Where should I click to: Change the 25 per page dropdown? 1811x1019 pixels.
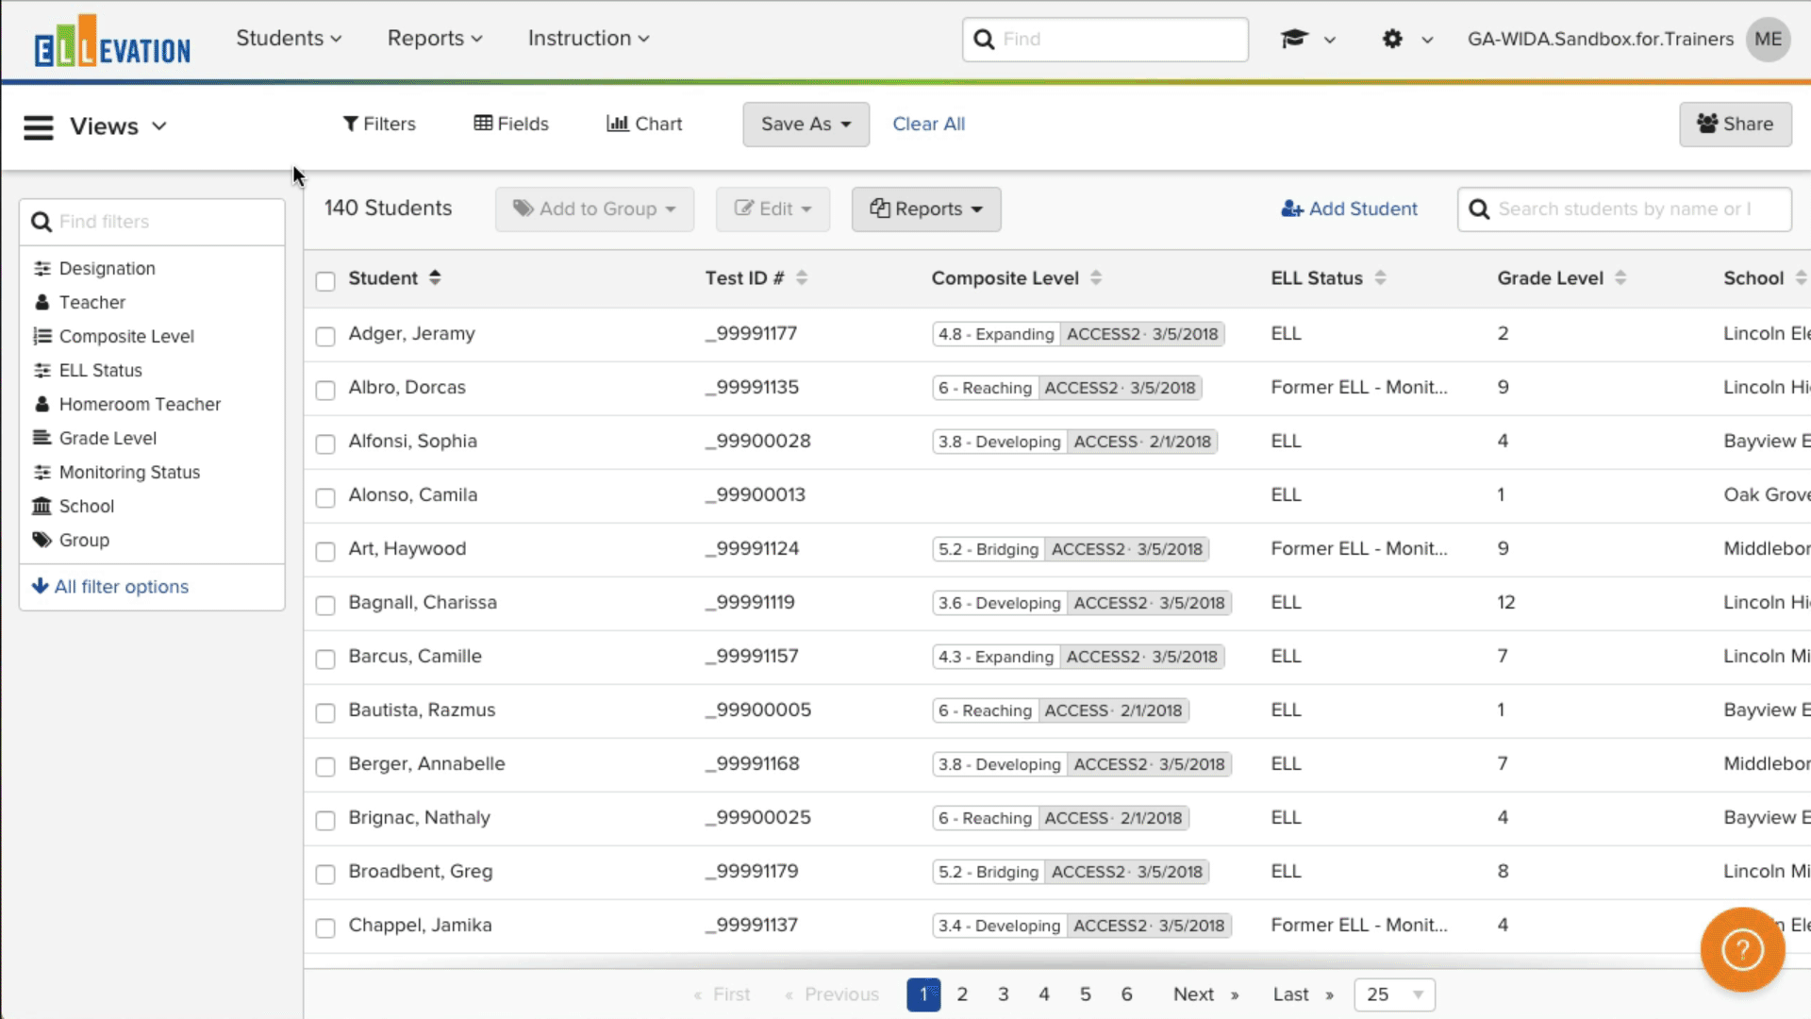coord(1394,994)
